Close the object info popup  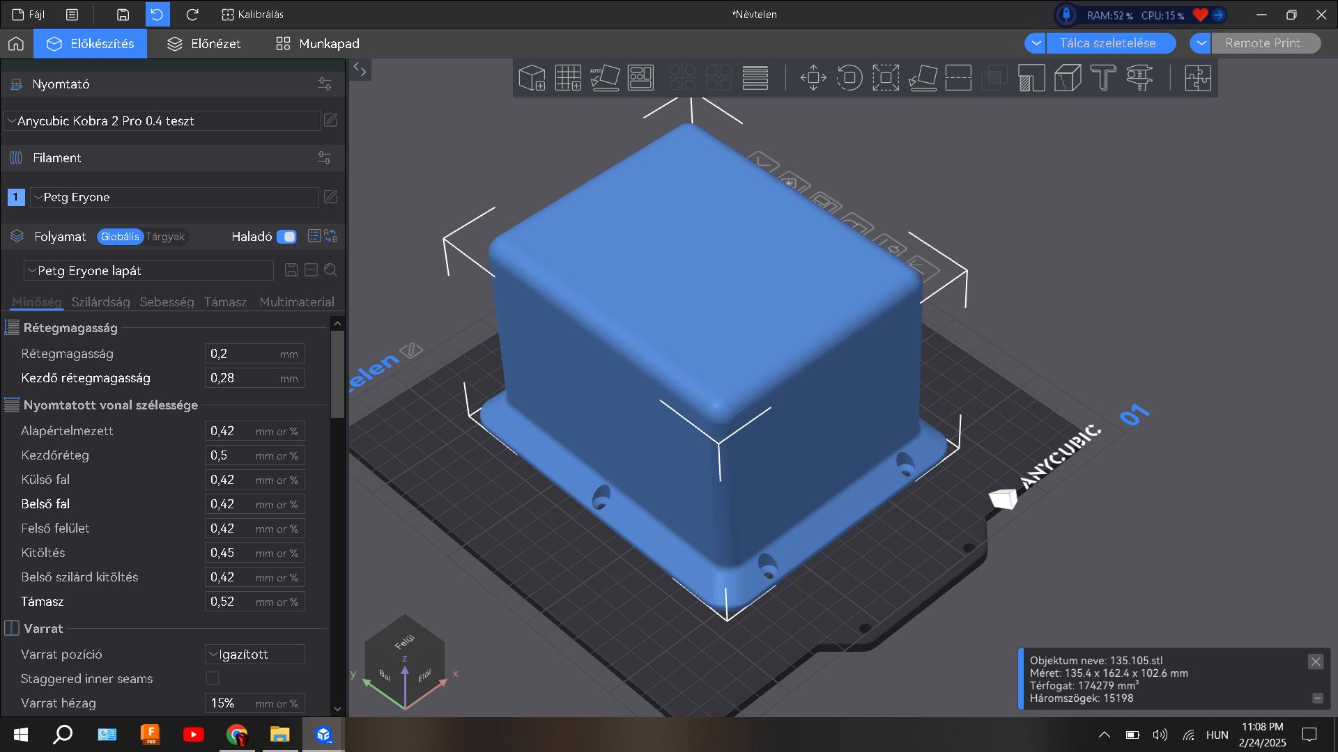(x=1315, y=661)
